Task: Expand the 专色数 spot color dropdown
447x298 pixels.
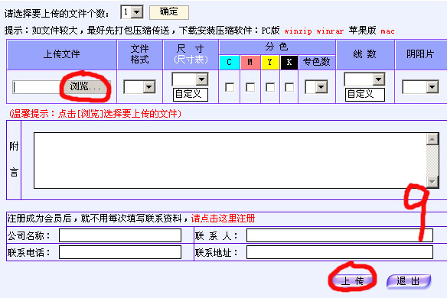Action: click(x=316, y=87)
